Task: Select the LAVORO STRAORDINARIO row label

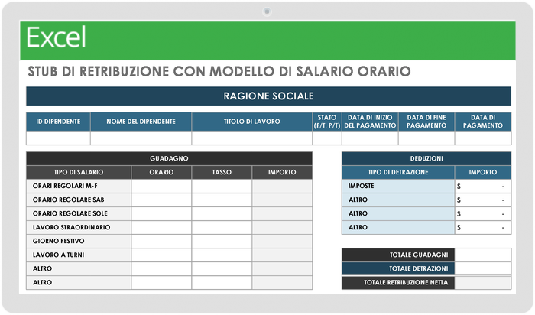Action: point(79,227)
